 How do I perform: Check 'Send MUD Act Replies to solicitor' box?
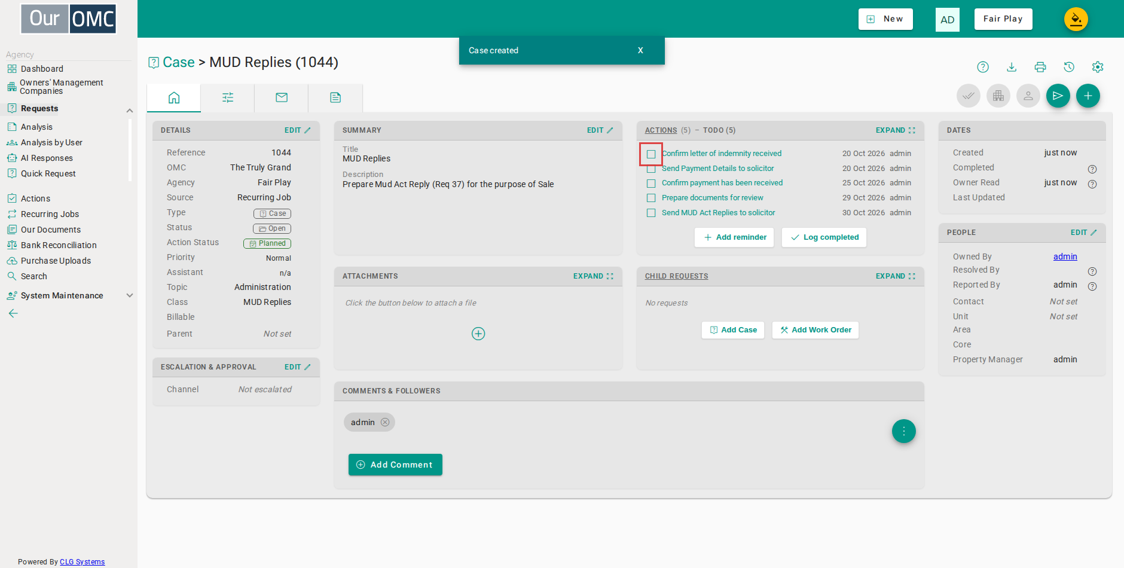pos(651,213)
